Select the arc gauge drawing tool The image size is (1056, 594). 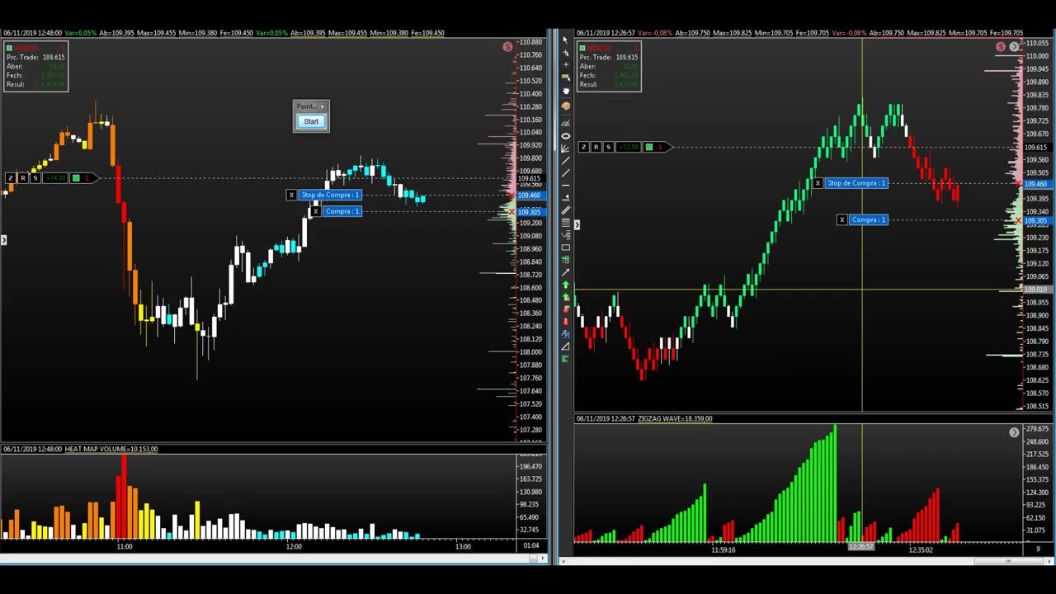(565, 123)
